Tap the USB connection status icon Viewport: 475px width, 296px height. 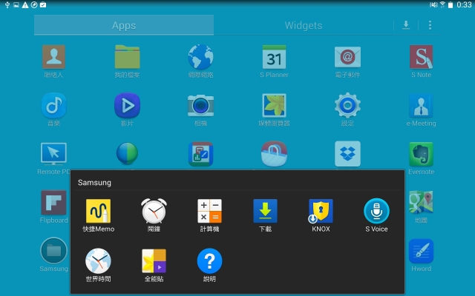point(7,5)
